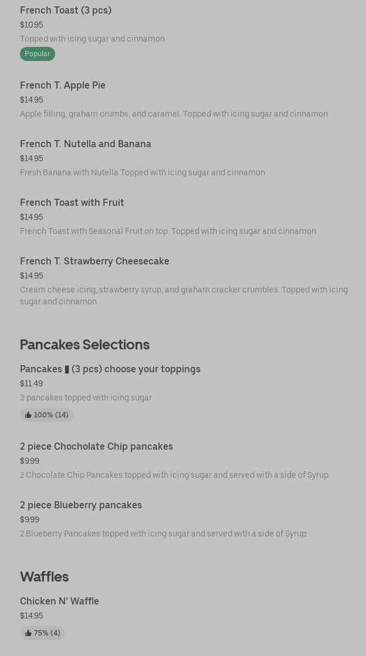Click the Waffles section heading
This screenshot has width=366, height=656.
44,576
